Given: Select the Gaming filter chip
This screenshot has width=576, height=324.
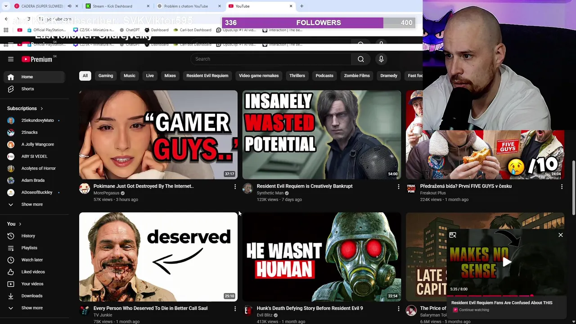Looking at the screenshot, I should 106,76.
